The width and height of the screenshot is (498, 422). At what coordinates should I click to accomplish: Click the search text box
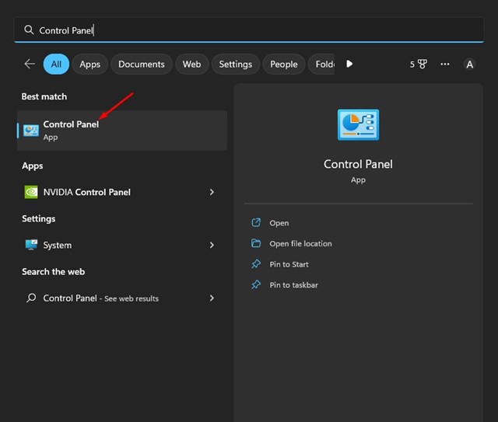(x=249, y=30)
